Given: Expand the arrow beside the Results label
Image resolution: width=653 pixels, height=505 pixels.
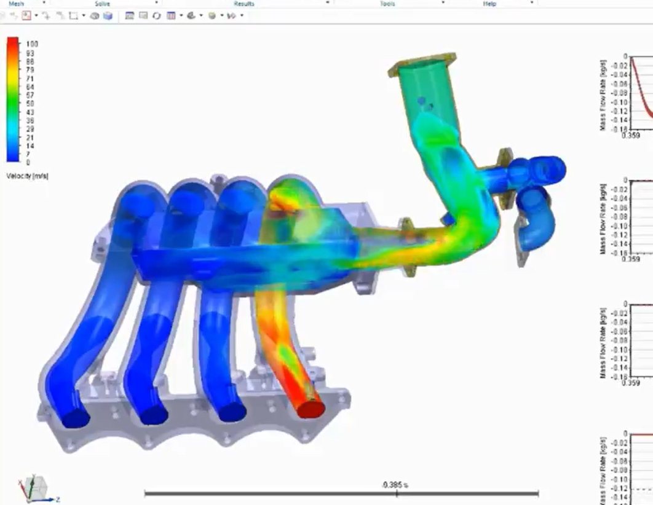Looking at the screenshot, I should (x=328, y=2).
